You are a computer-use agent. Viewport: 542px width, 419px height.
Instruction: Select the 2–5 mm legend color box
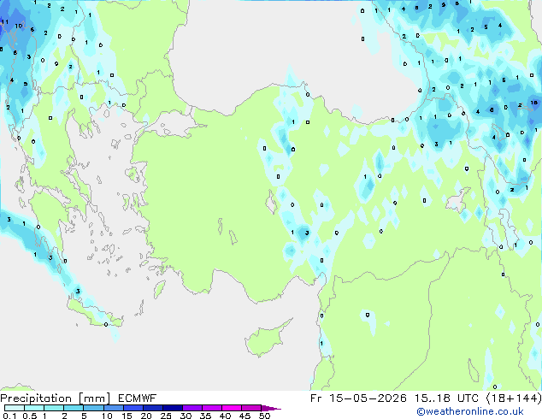click(x=74, y=408)
